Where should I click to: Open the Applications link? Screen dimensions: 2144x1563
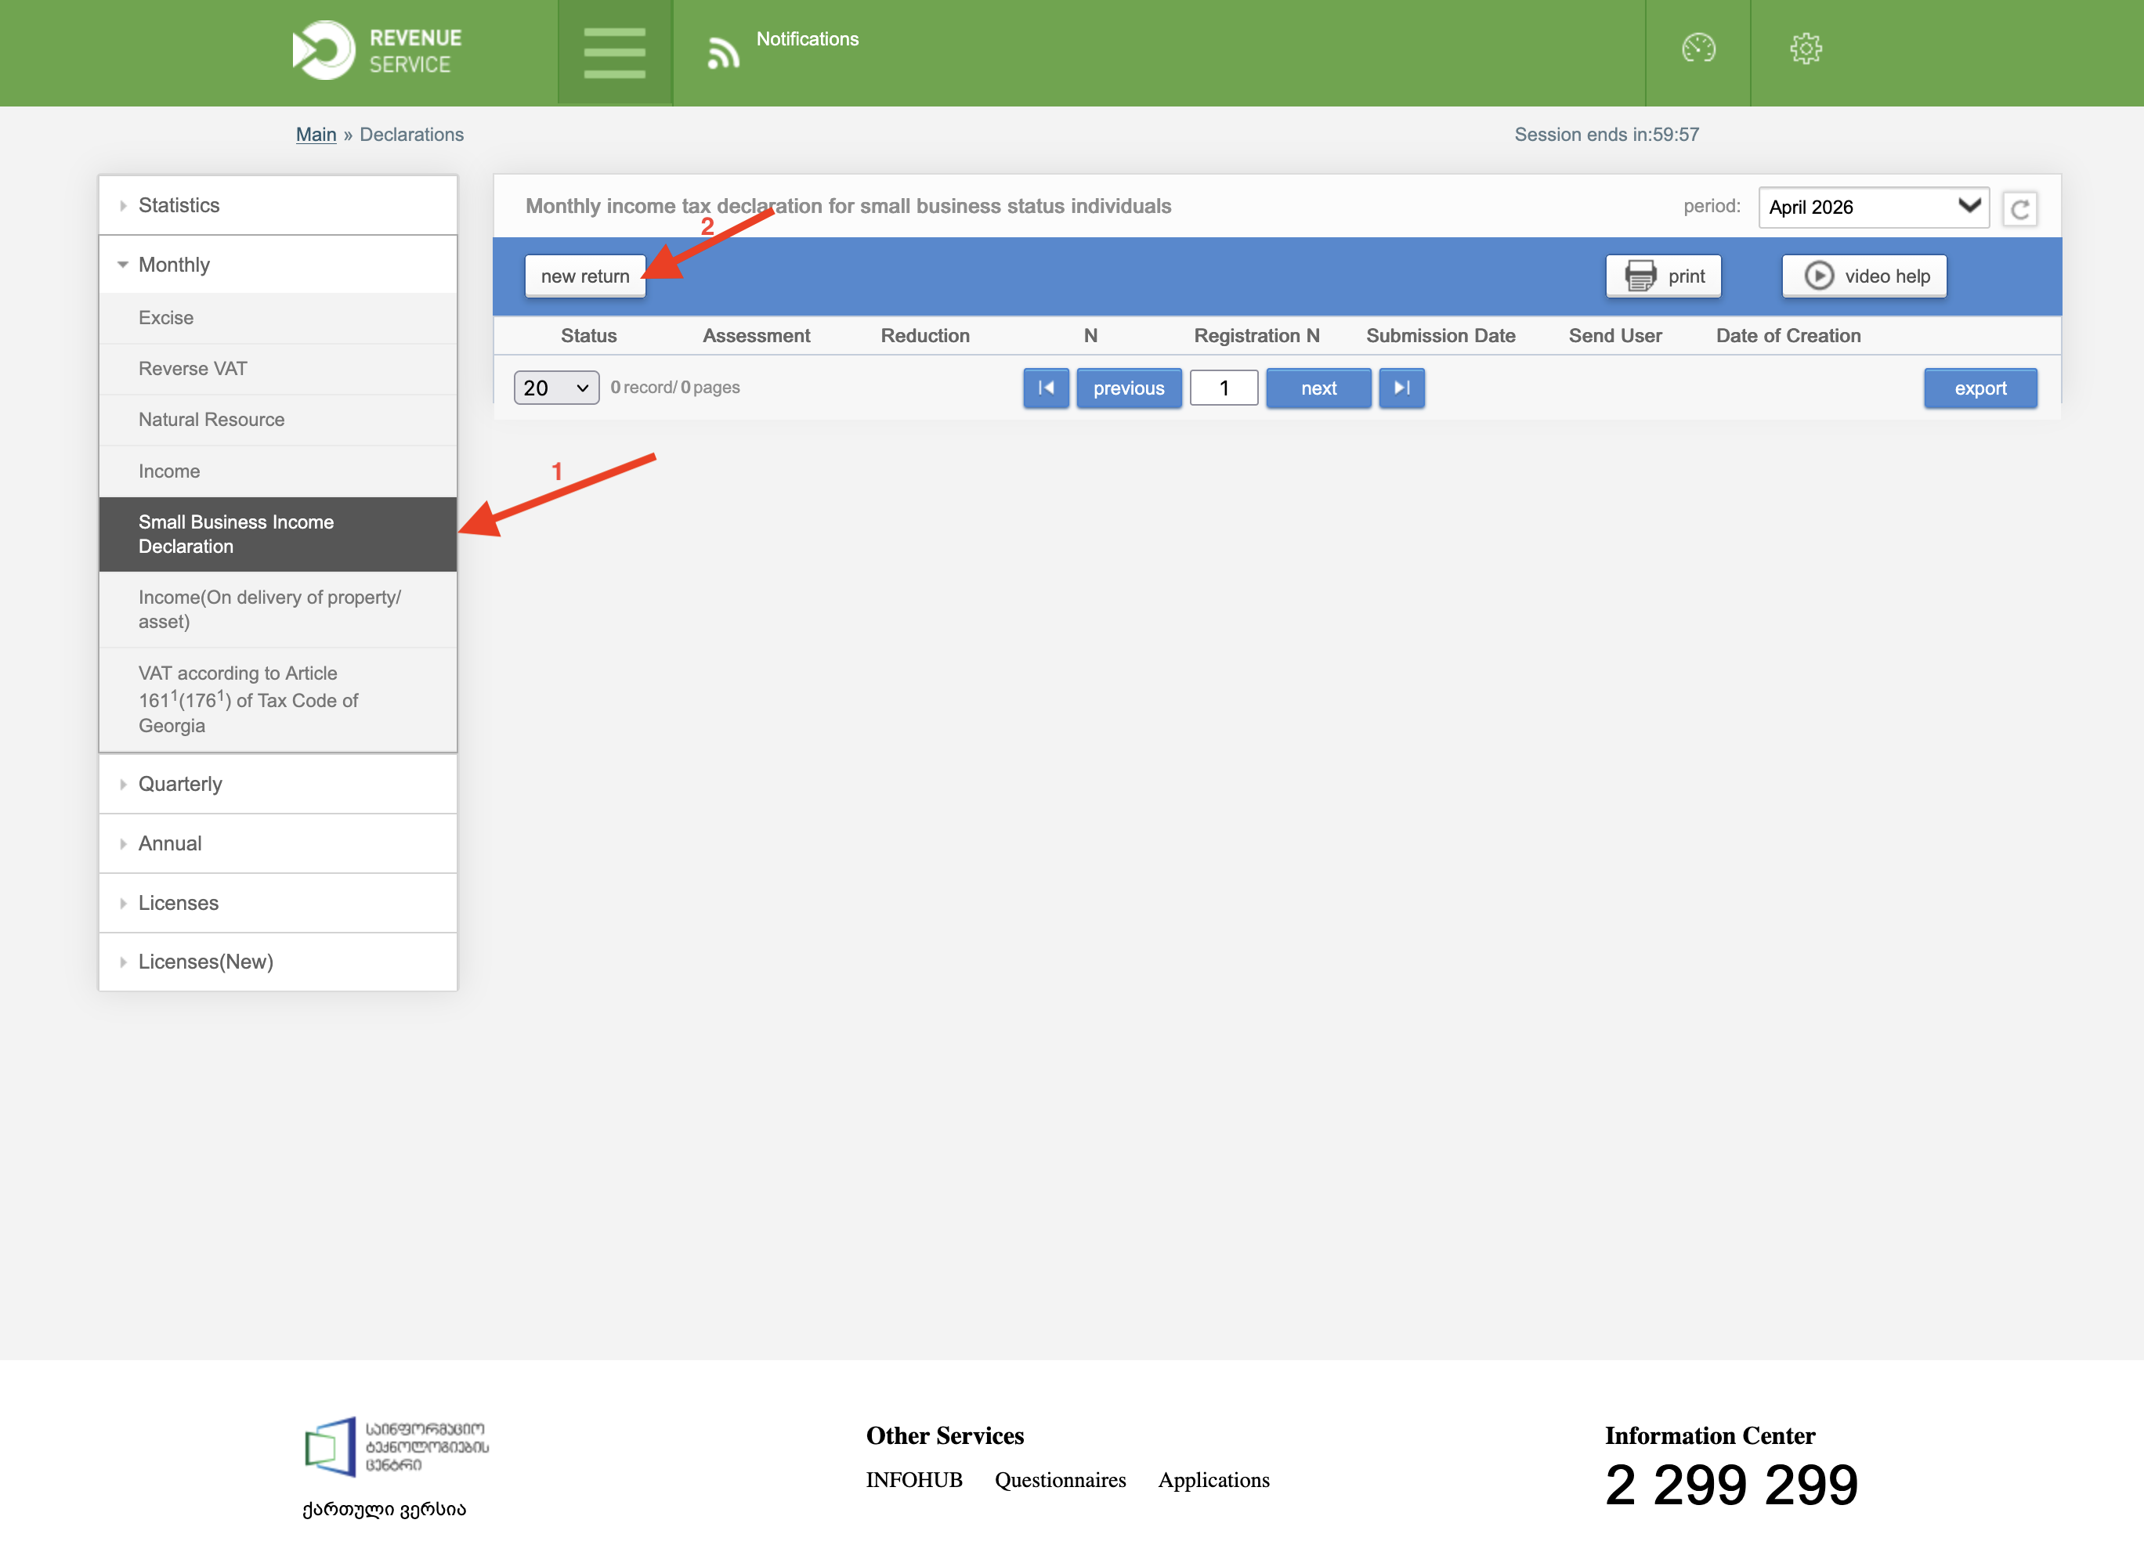click(1213, 1480)
